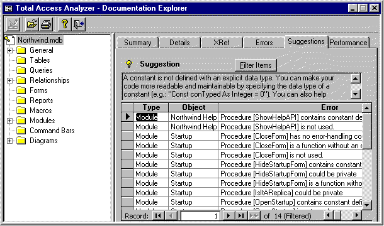Image resolution: width=384 pixels, height=226 pixels.
Task: Click the analyze/document toolbar icon
Action: 13,24
